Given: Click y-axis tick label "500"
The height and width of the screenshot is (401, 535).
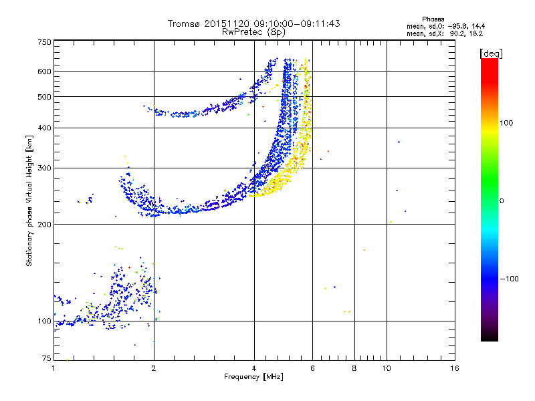Looking at the screenshot, I should [44, 97].
